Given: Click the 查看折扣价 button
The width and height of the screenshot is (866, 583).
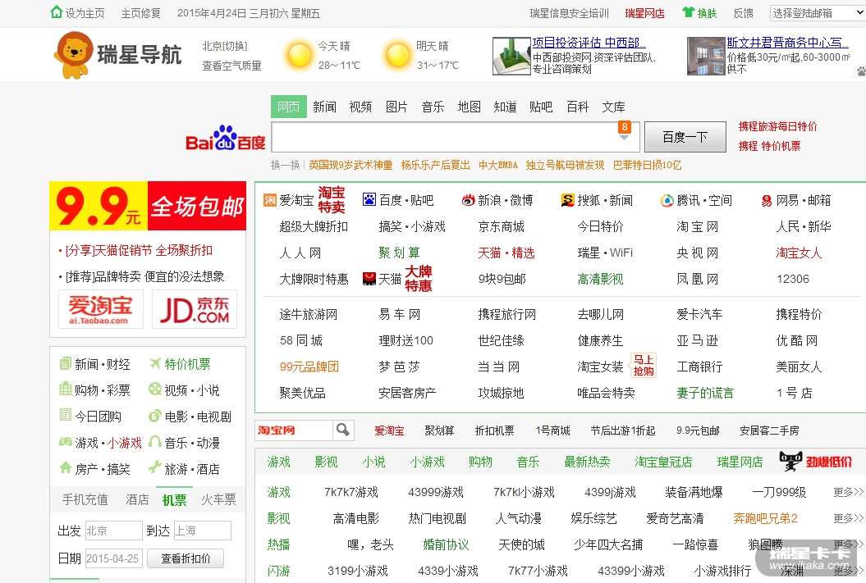Looking at the screenshot, I should tap(186, 558).
